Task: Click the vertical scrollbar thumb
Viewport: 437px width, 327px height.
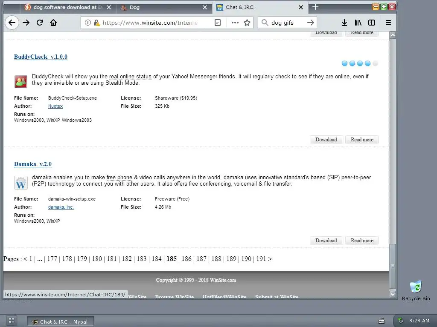Action: click(x=393, y=266)
